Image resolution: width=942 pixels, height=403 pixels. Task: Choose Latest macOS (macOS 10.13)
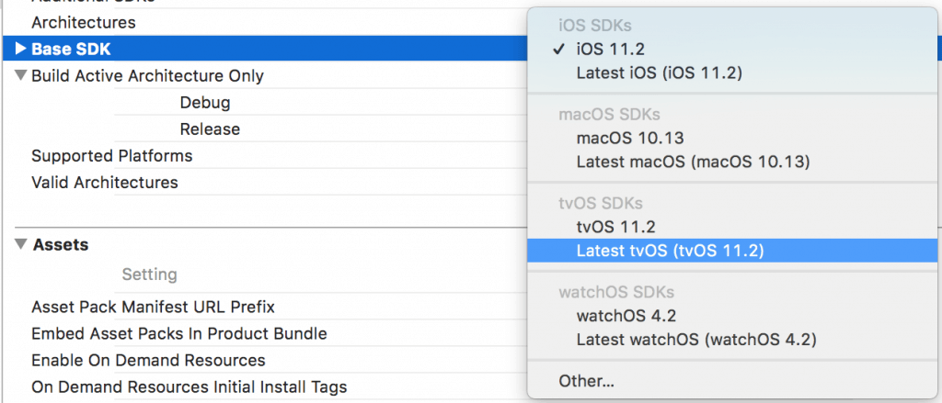(x=693, y=162)
